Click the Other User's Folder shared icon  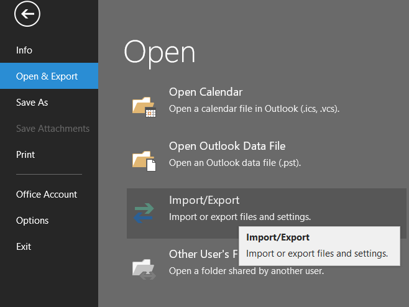[144, 269]
